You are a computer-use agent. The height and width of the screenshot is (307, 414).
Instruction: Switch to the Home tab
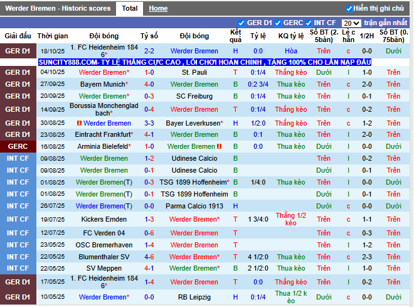158,9
